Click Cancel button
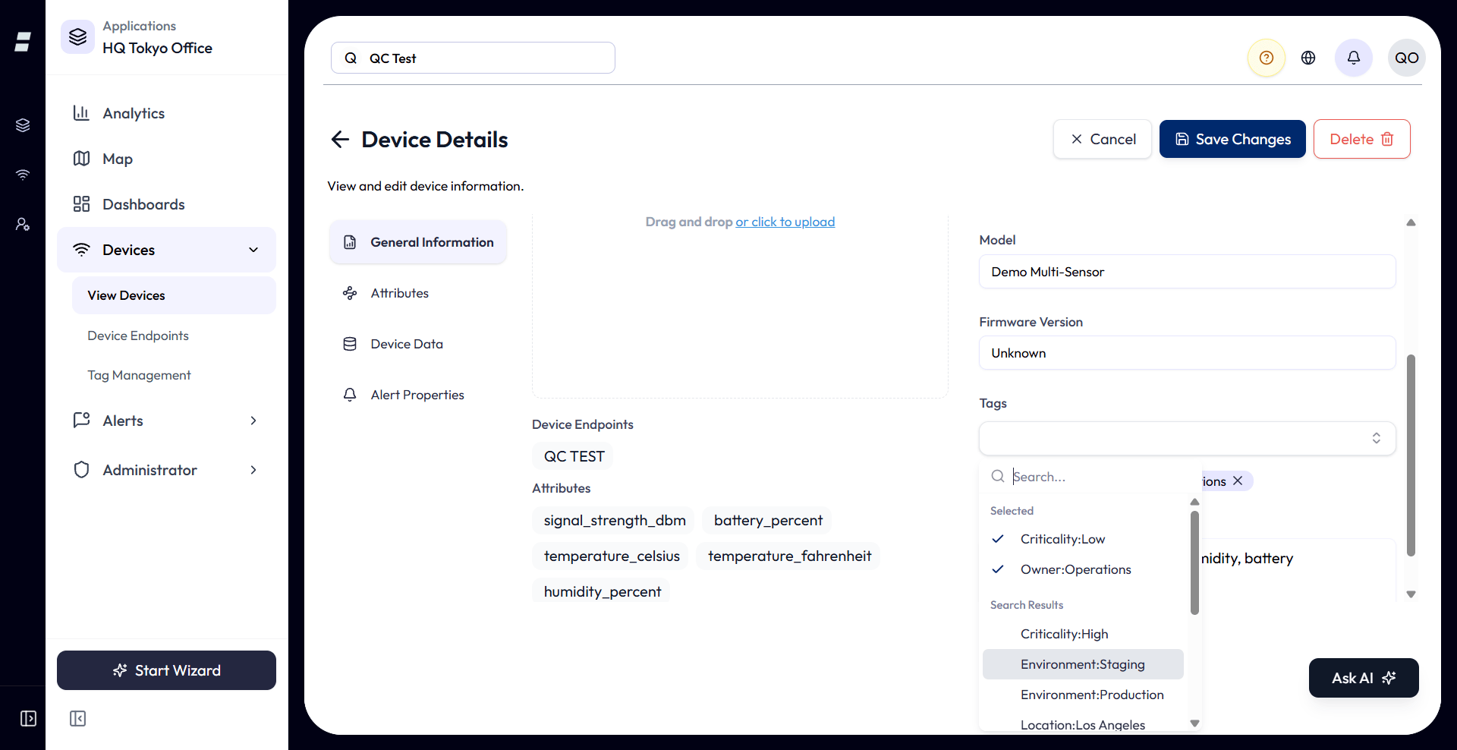Viewport: 1457px width, 750px height. (1102, 139)
